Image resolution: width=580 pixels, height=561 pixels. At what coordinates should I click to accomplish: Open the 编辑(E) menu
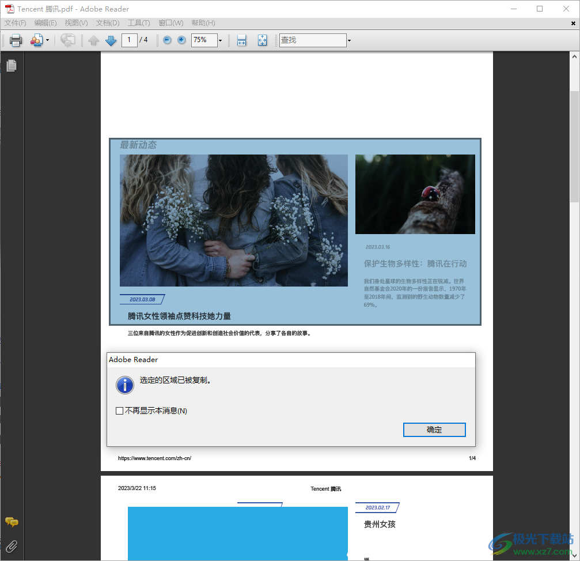46,23
